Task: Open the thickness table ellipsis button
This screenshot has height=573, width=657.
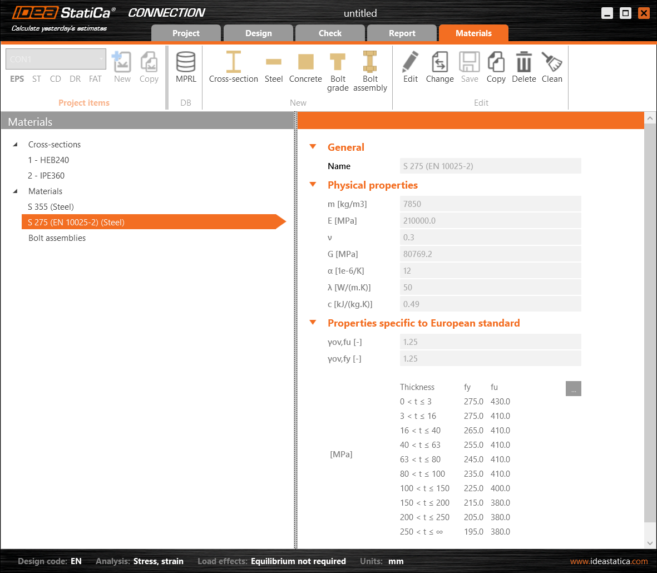Action: click(573, 389)
